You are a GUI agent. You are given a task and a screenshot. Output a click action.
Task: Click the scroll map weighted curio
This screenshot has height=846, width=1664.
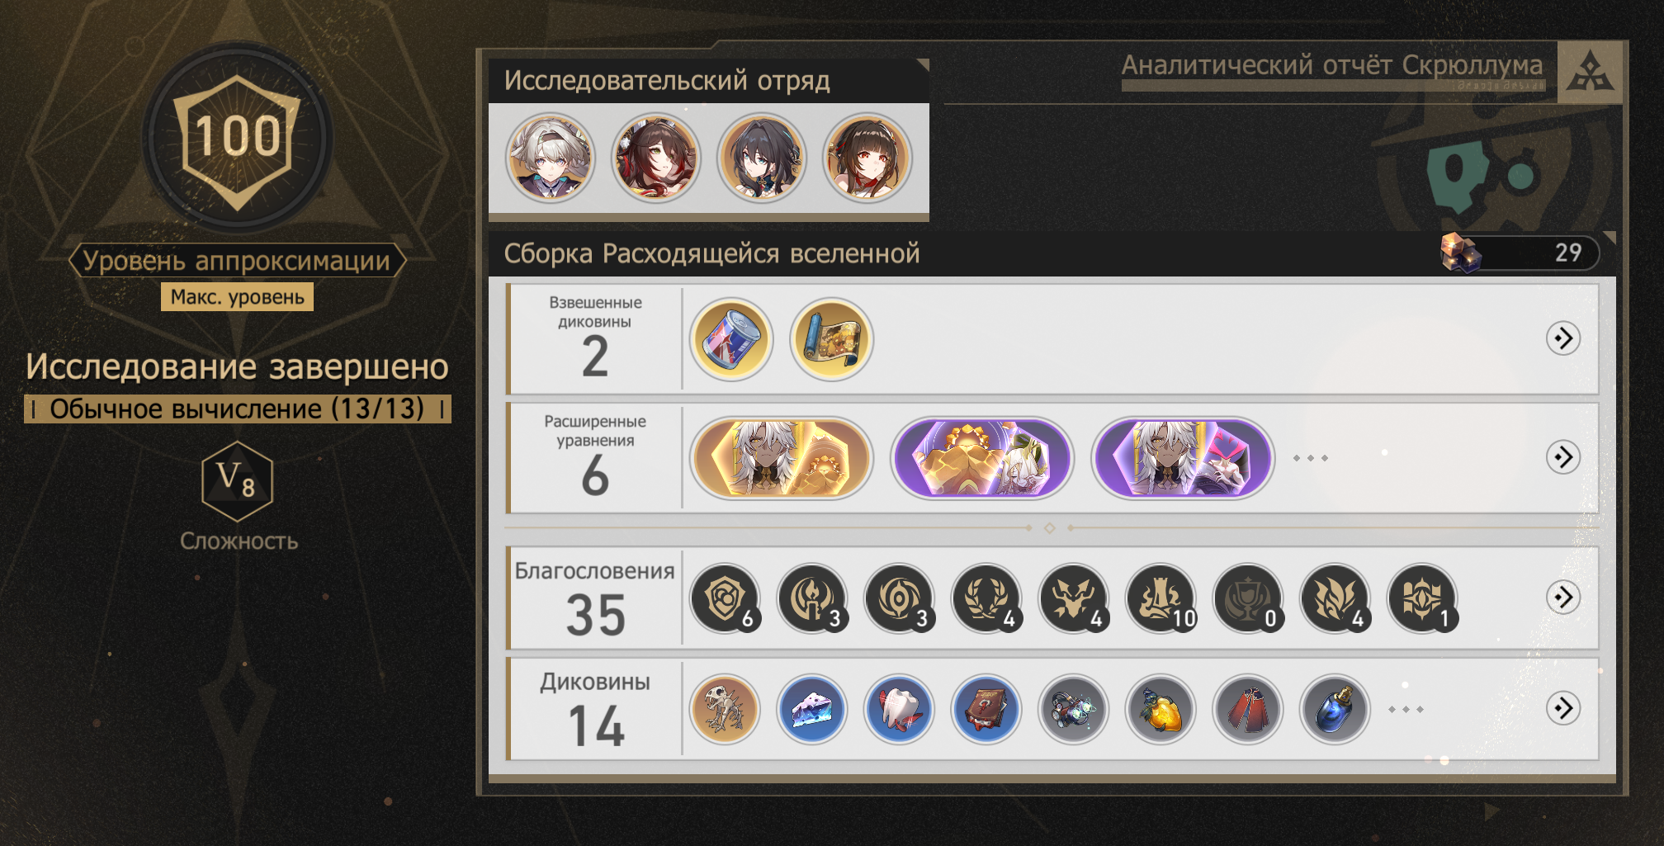(832, 339)
